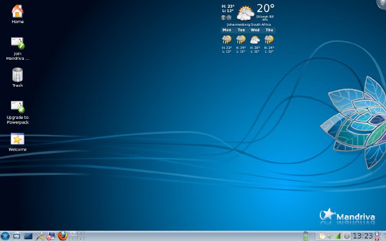The width and height of the screenshot is (386, 241).
Task: Click the lock screen button beside clock
Action: 377,233
